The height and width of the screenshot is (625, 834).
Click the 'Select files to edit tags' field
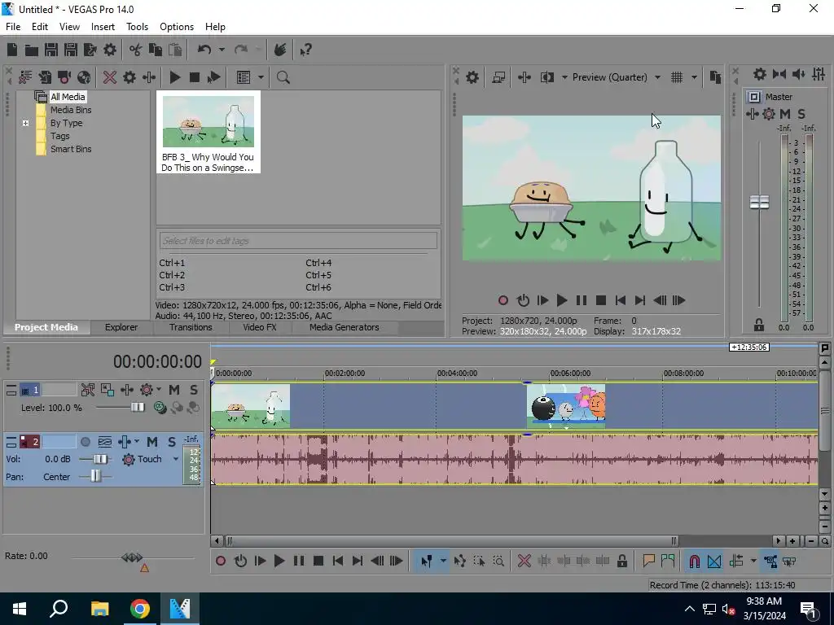pyautogui.click(x=298, y=241)
